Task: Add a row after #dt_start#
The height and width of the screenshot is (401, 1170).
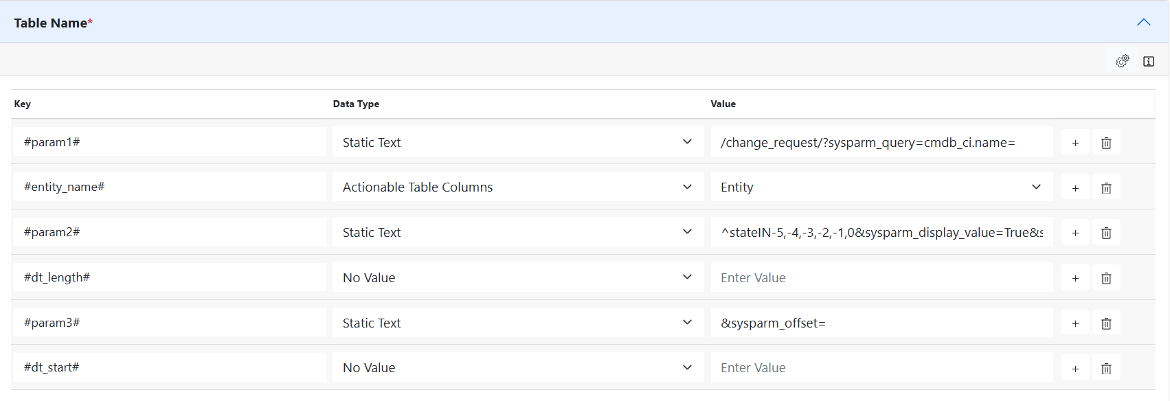Action: click(1075, 369)
